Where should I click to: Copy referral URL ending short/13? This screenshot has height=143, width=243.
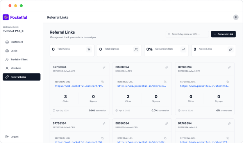(x=228, y=82)
